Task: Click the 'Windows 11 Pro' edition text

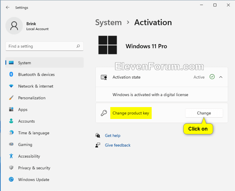Action: point(146,46)
